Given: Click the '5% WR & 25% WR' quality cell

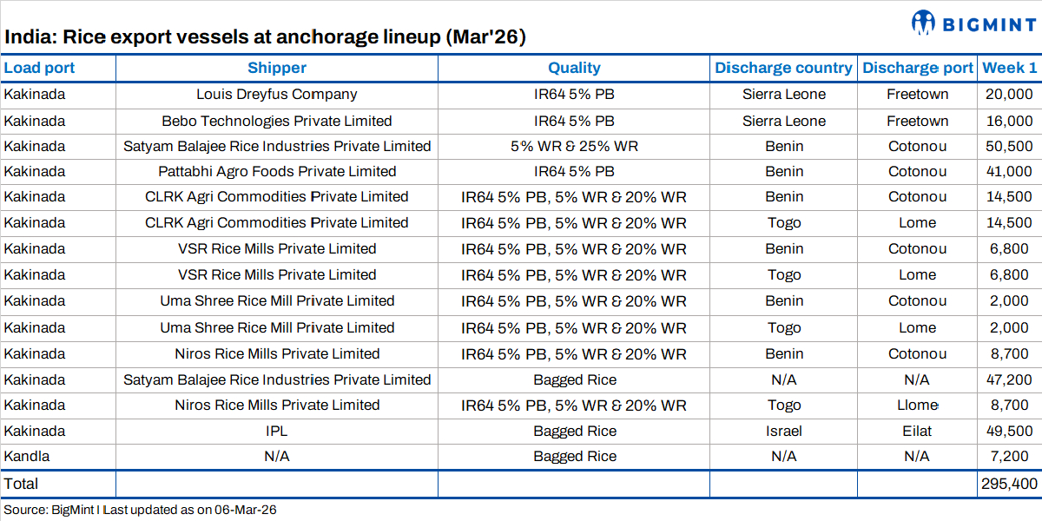Looking at the screenshot, I should 574,146.
